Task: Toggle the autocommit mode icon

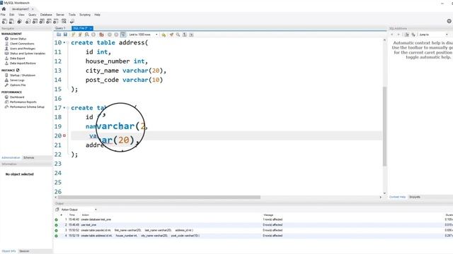Action: tap(123, 35)
